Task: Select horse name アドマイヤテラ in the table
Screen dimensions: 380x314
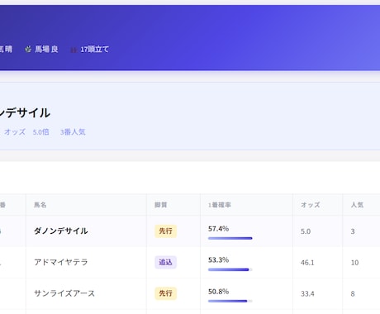Action: click(x=61, y=262)
